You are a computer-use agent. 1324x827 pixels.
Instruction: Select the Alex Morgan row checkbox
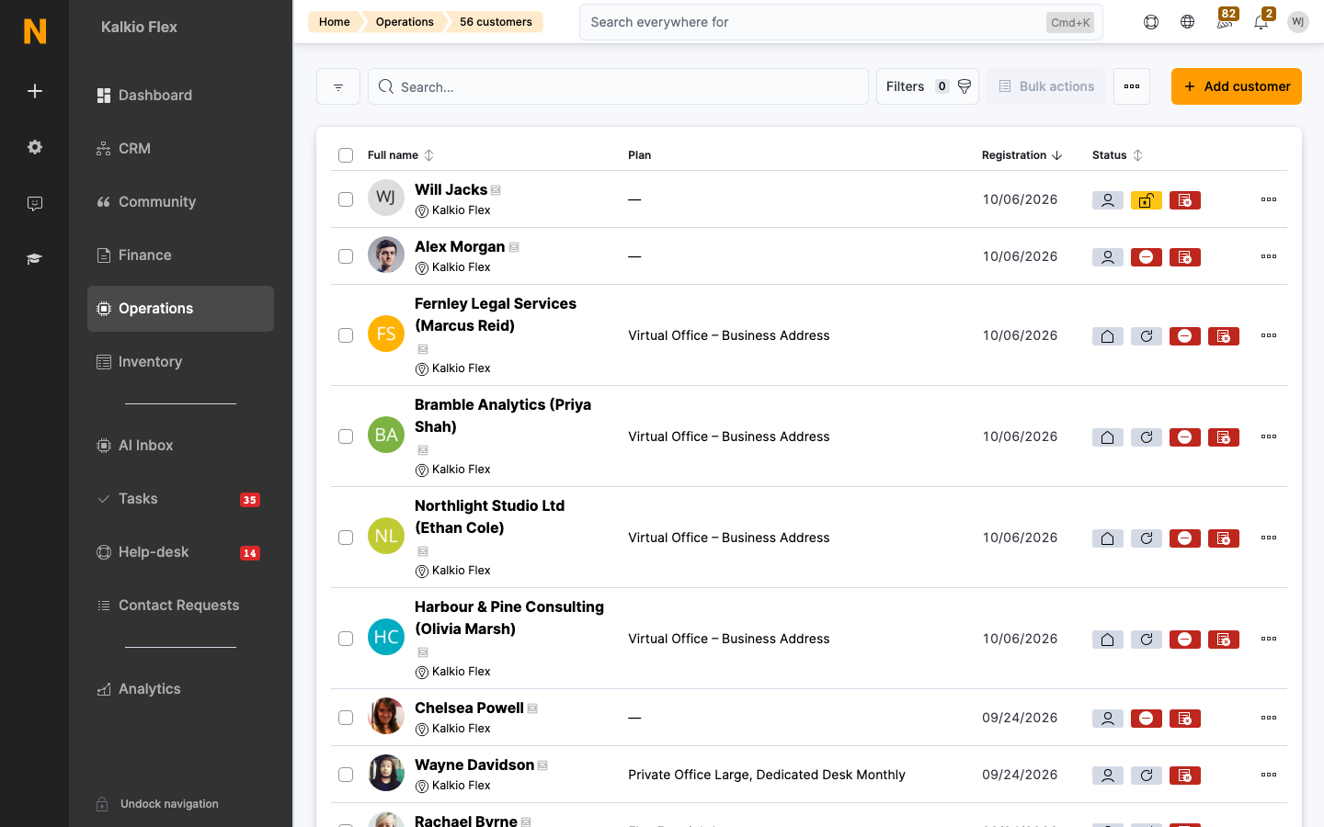click(346, 256)
